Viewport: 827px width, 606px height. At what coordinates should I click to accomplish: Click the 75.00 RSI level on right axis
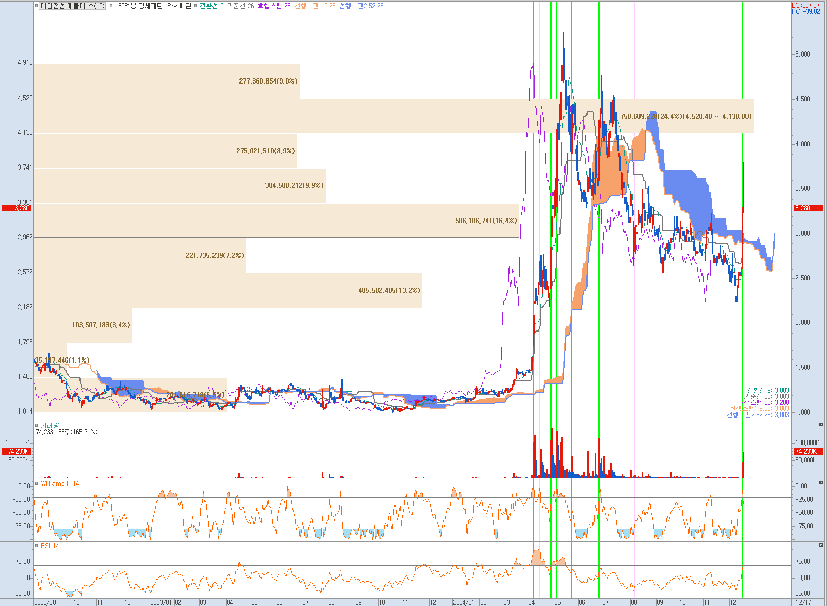point(803,561)
